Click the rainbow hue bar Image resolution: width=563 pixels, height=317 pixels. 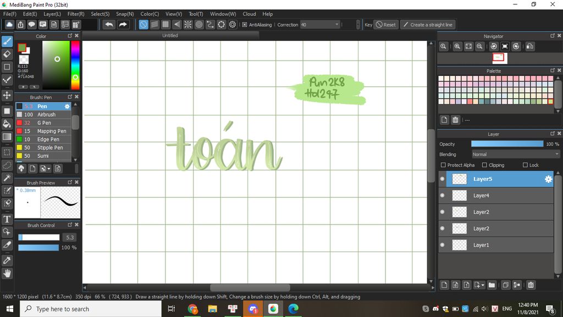75,65
